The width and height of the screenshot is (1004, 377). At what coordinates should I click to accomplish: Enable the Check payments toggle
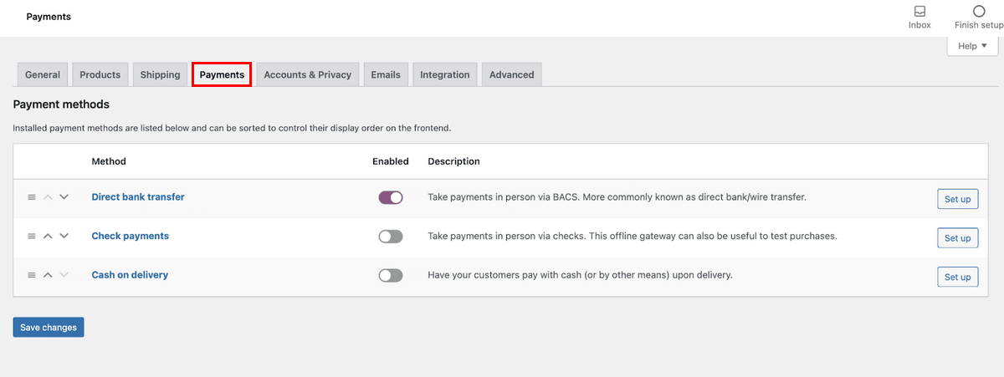(391, 237)
